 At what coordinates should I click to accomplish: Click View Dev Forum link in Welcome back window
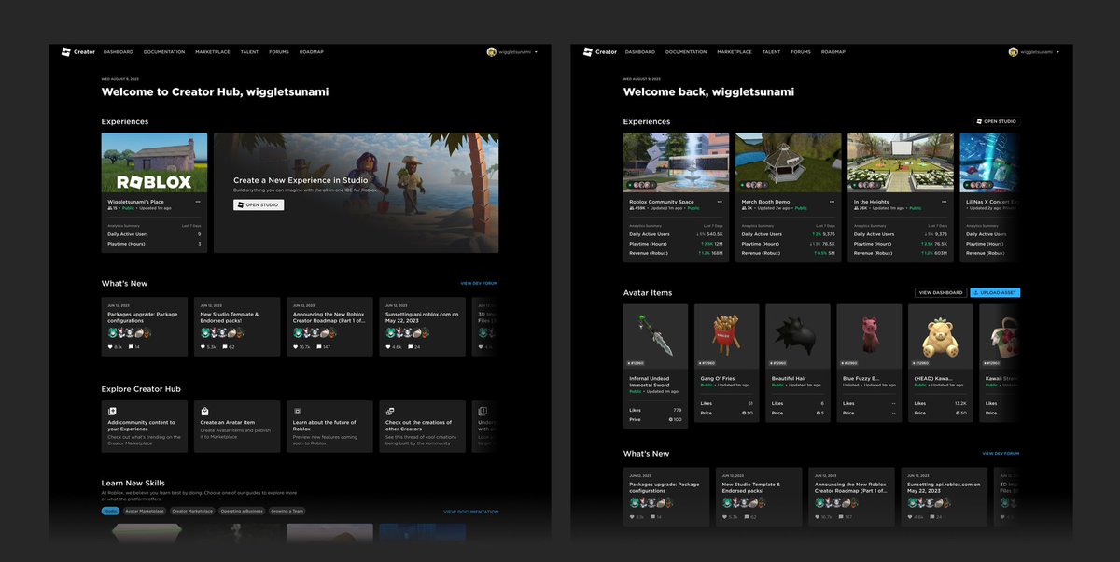coord(1001,454)
